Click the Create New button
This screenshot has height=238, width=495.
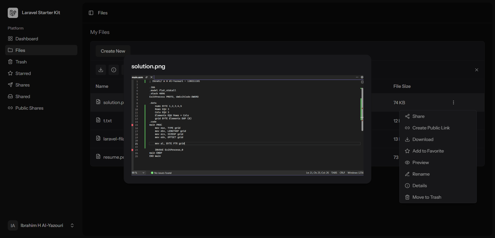113,51
